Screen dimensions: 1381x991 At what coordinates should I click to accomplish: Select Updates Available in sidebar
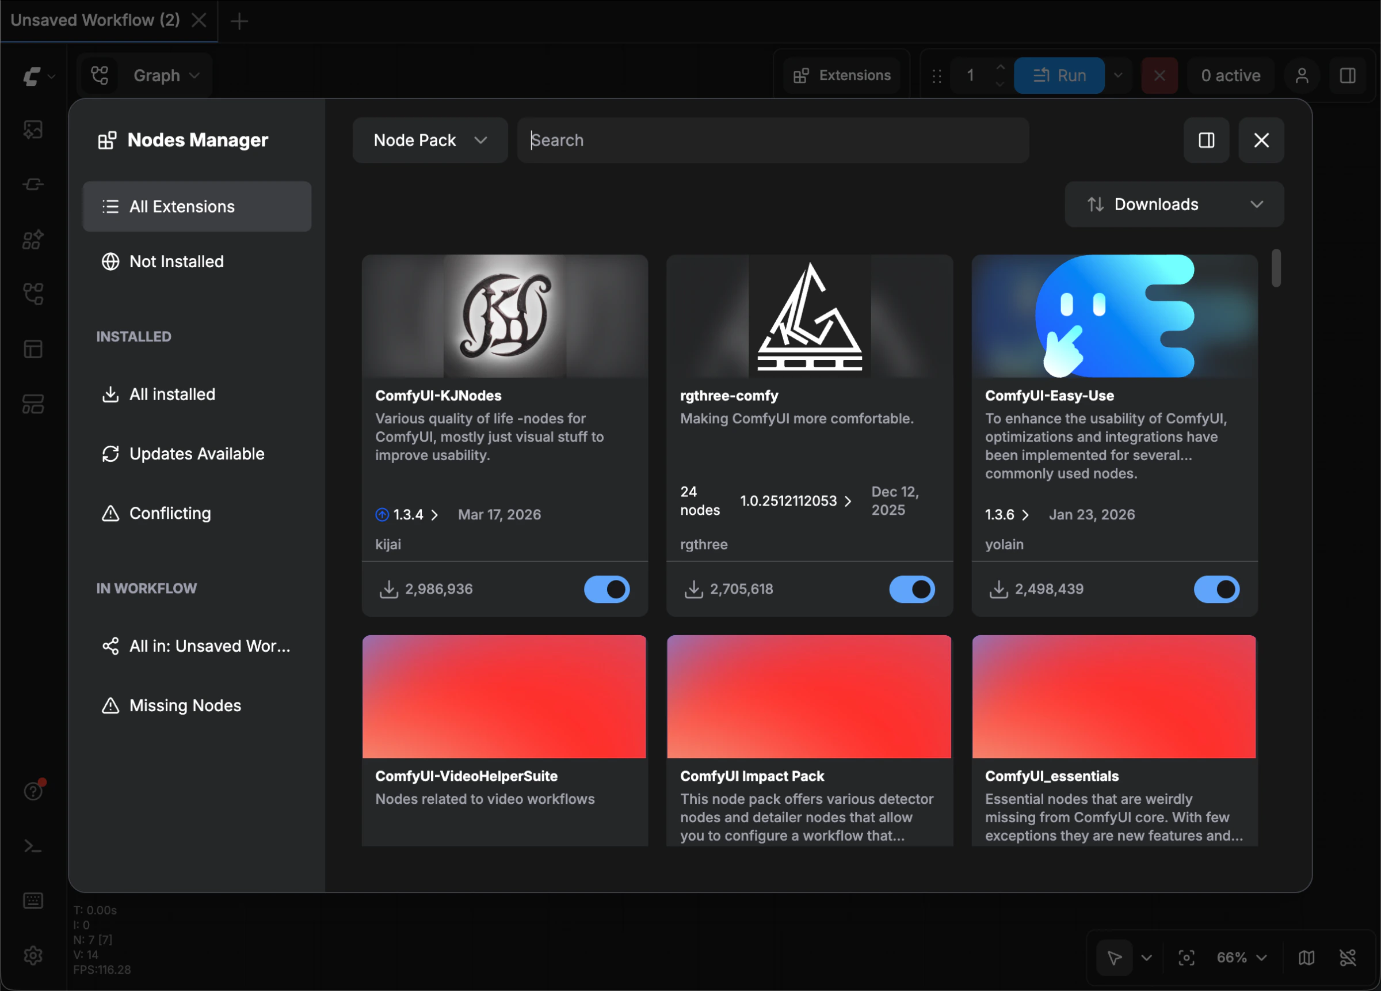tap(196, 453)
